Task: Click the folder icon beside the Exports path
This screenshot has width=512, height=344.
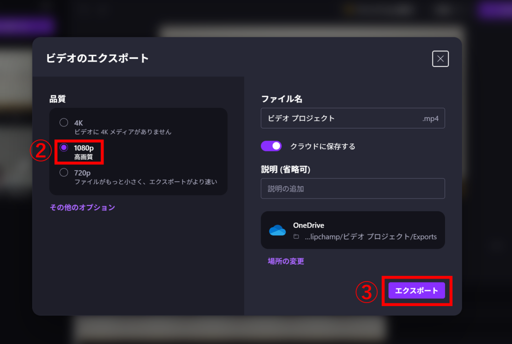Action: pyautogui.click(x=296, y=236)
